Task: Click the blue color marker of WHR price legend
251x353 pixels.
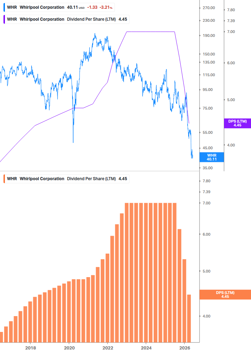Action: click(x=4, y=7)
